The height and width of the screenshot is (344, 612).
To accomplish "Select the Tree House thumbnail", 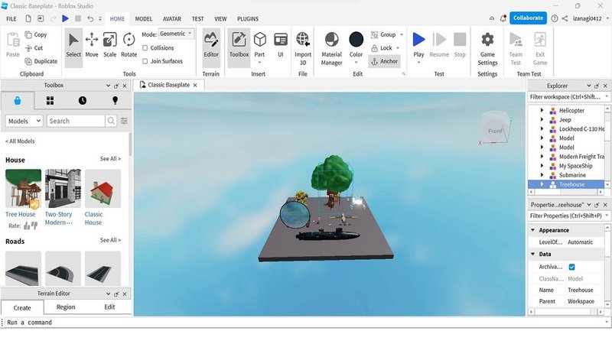I will 24,188.
